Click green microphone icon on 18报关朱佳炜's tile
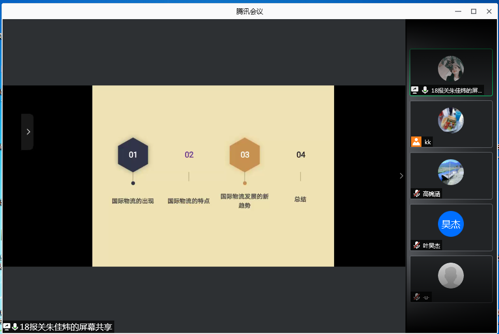The image size is (499, 334). point(425,90)
